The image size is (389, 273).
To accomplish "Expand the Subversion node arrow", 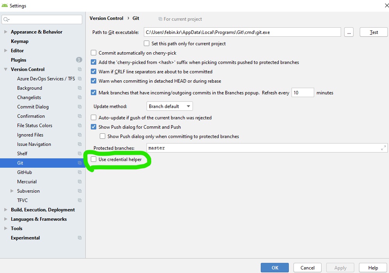I will point(12,191).
